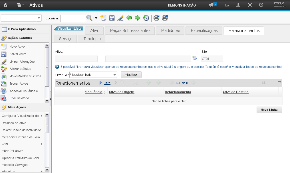Click the Atualizar button
Screen dimensions: 290x173
131,75
